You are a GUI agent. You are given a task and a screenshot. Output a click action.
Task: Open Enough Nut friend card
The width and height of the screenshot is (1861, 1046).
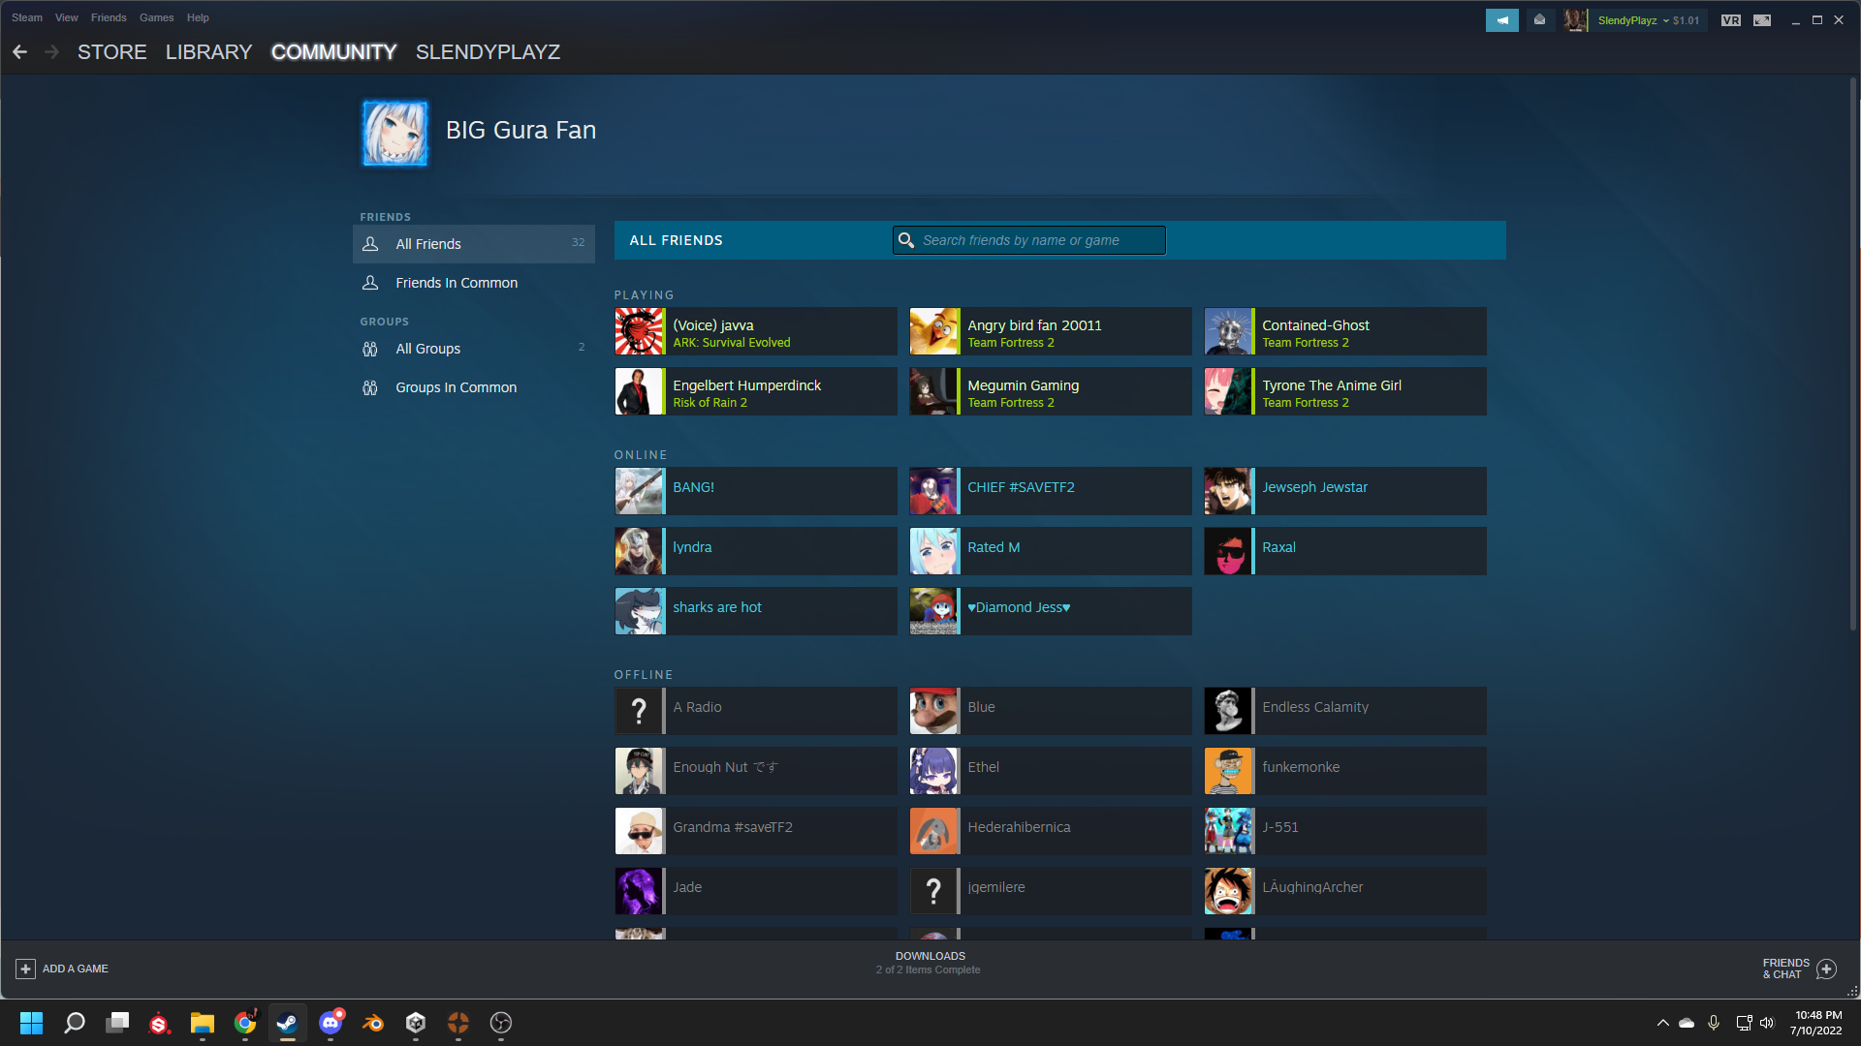[x=756, y=771]
